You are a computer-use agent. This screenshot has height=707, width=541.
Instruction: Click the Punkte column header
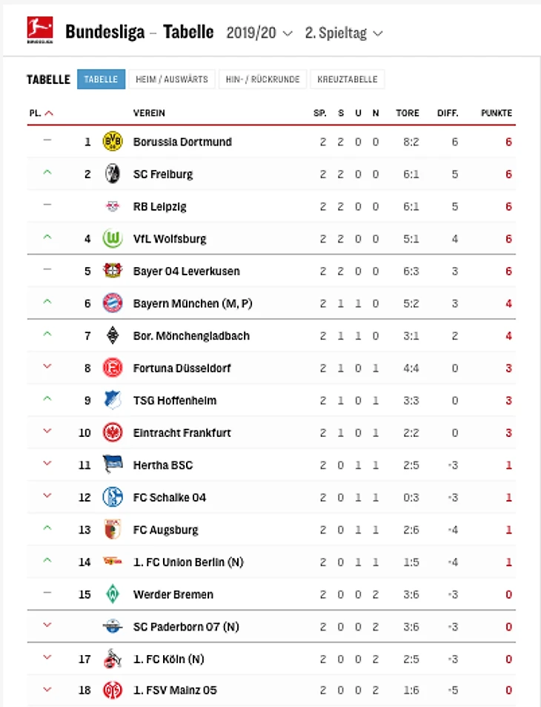[x=496, y=114]
